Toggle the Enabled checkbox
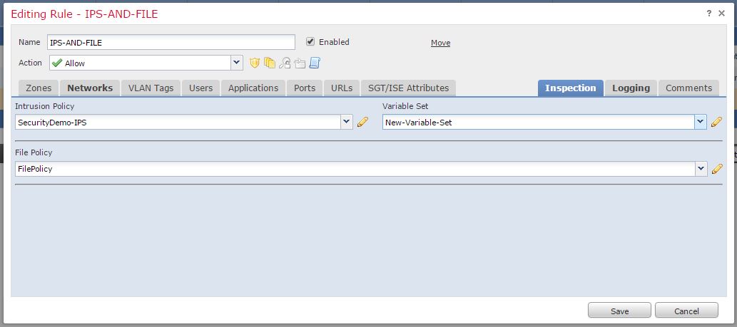 point(310,41)
